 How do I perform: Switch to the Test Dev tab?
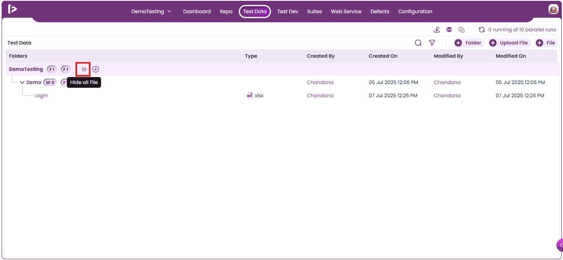point(287,12)
